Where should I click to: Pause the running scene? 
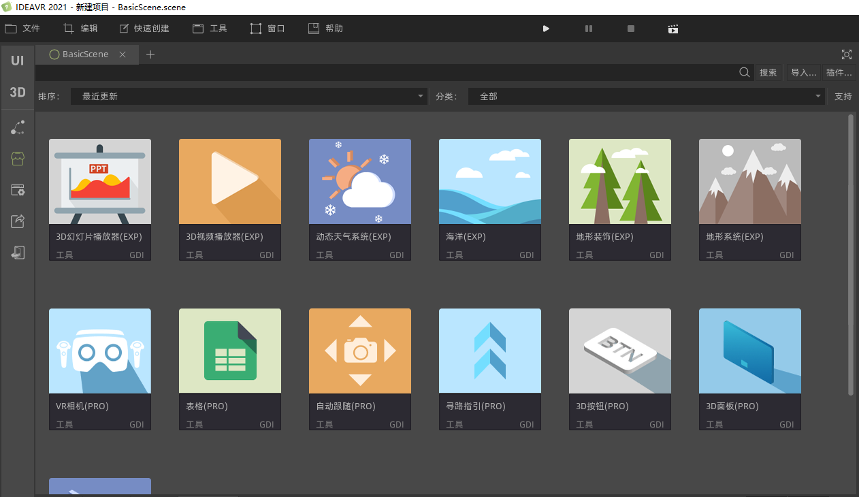pyautogui.click(x=589, y=29)
